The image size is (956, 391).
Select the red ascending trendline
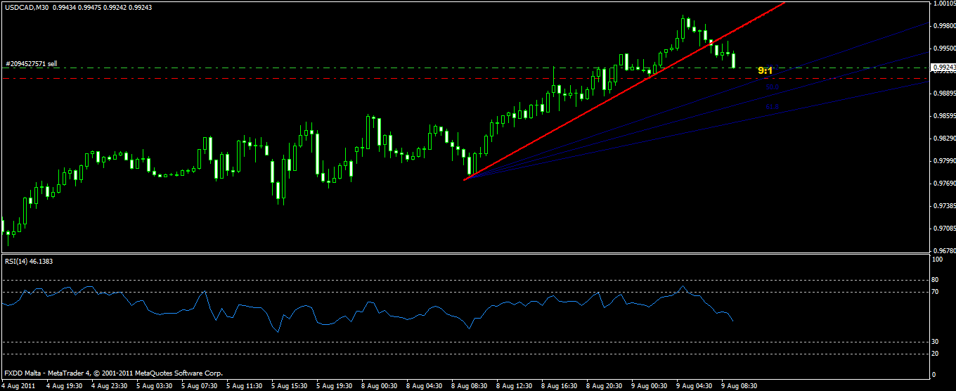[x=624, y=91]
